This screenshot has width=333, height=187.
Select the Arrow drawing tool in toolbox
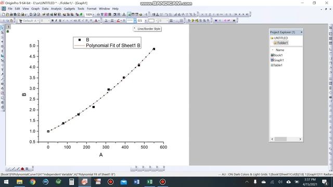point(2,74)
